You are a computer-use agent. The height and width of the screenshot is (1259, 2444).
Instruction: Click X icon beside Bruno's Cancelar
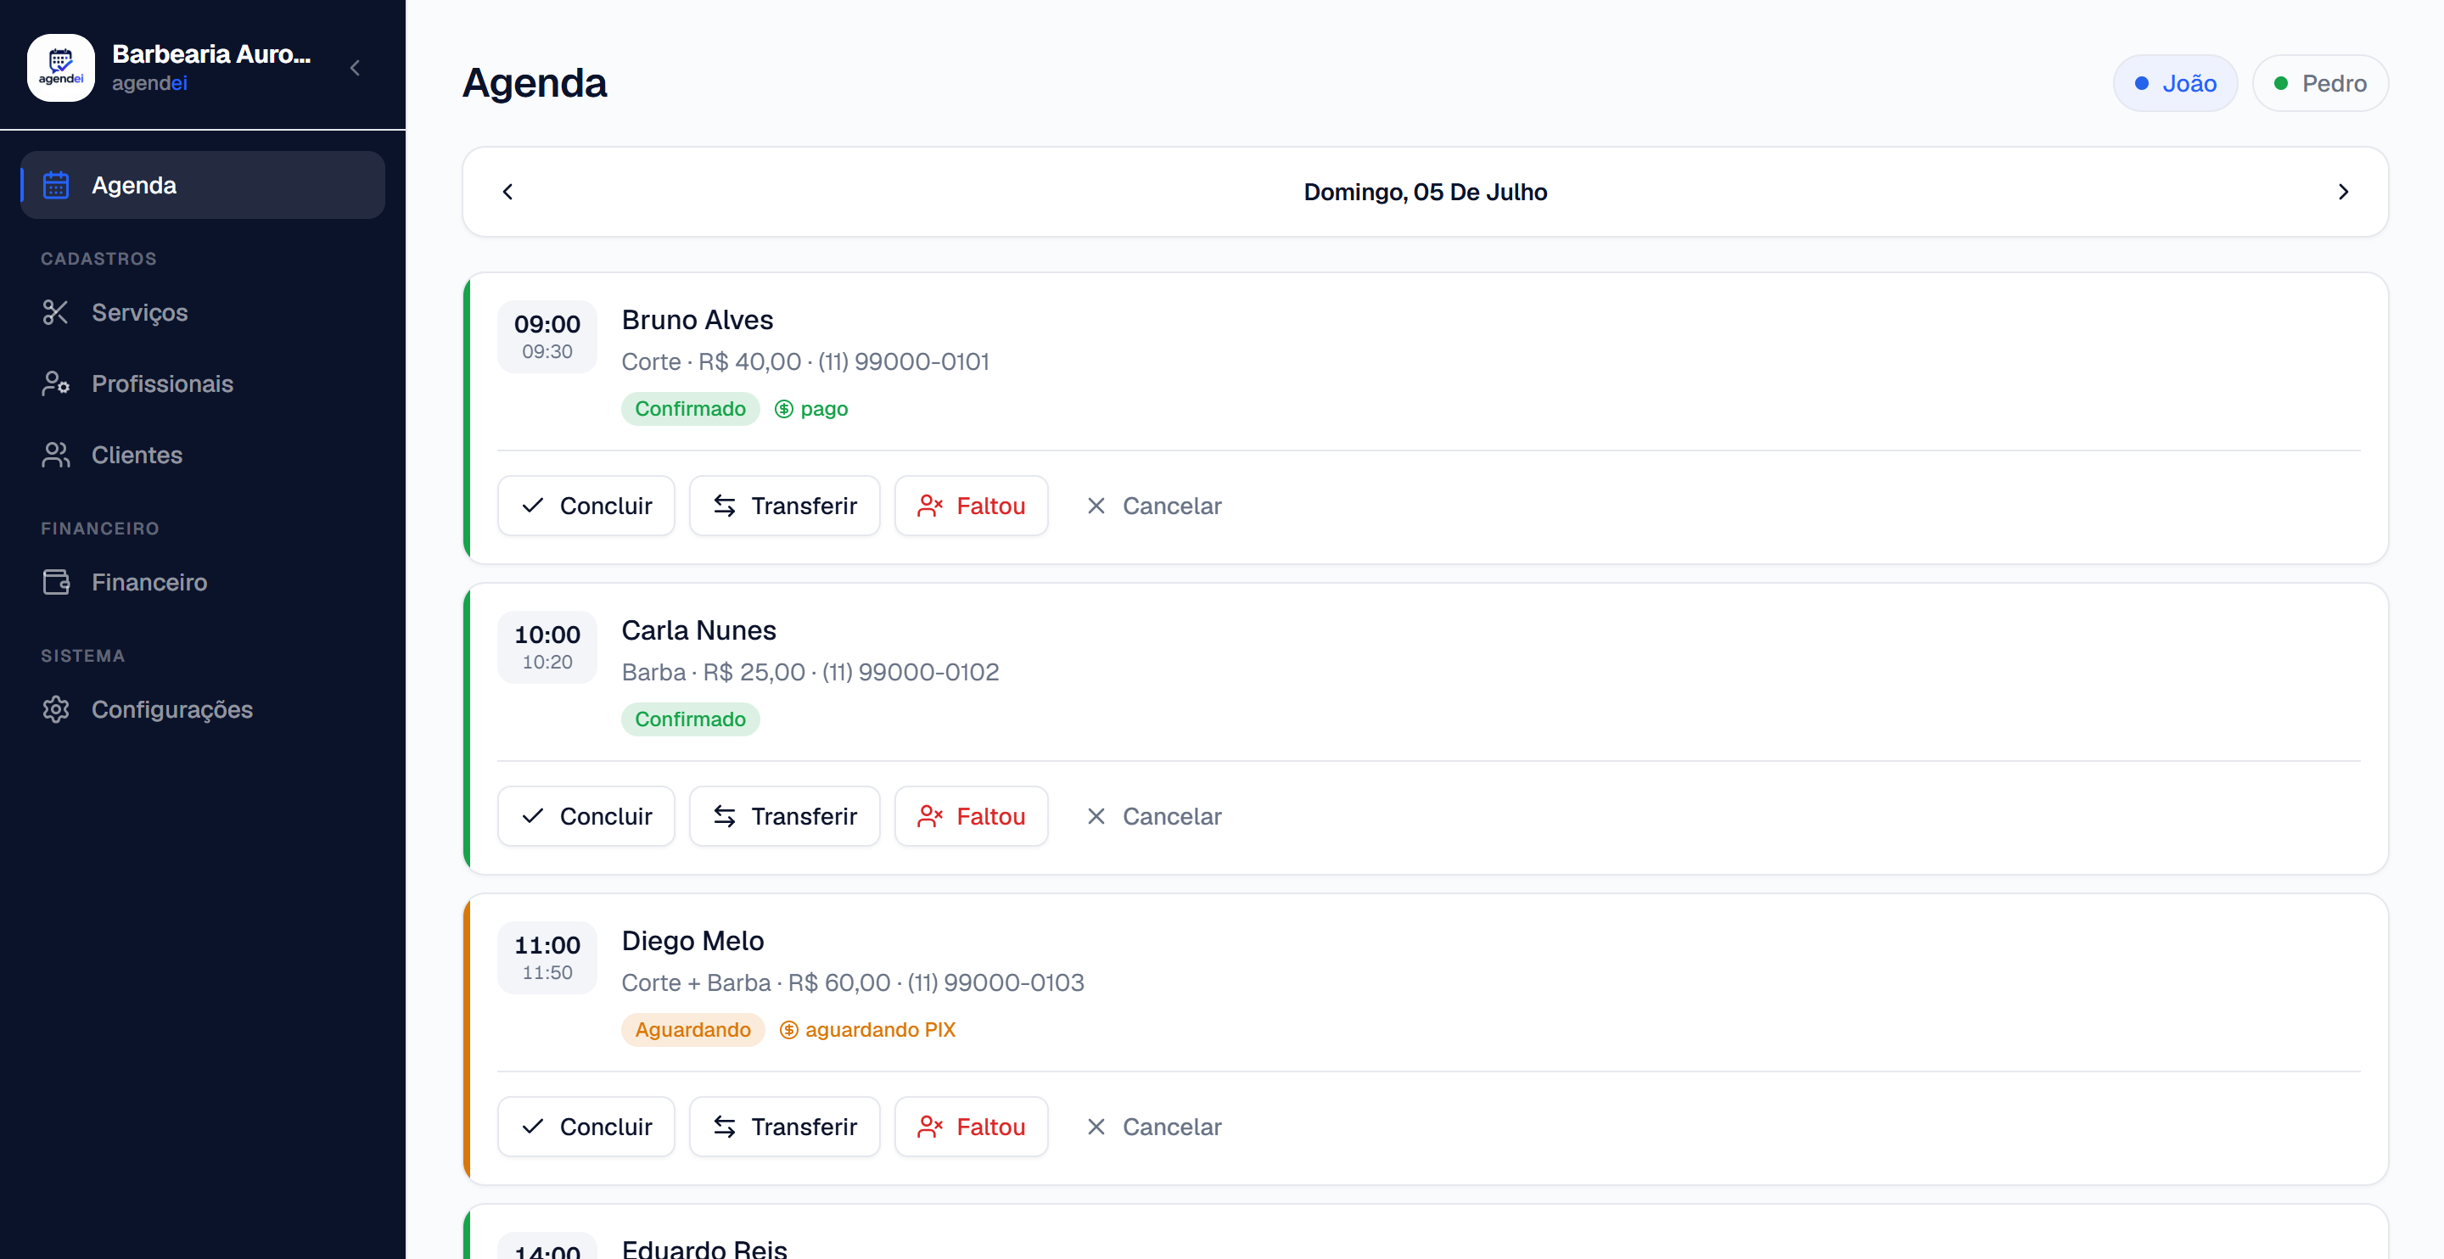coord(1096,506)
